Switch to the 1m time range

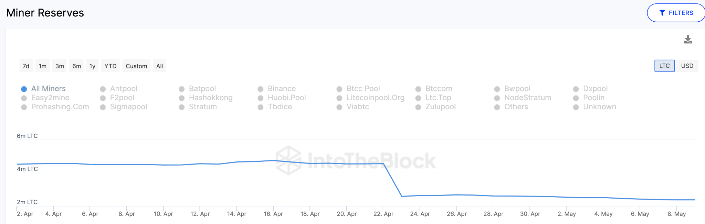coord(43,66)
